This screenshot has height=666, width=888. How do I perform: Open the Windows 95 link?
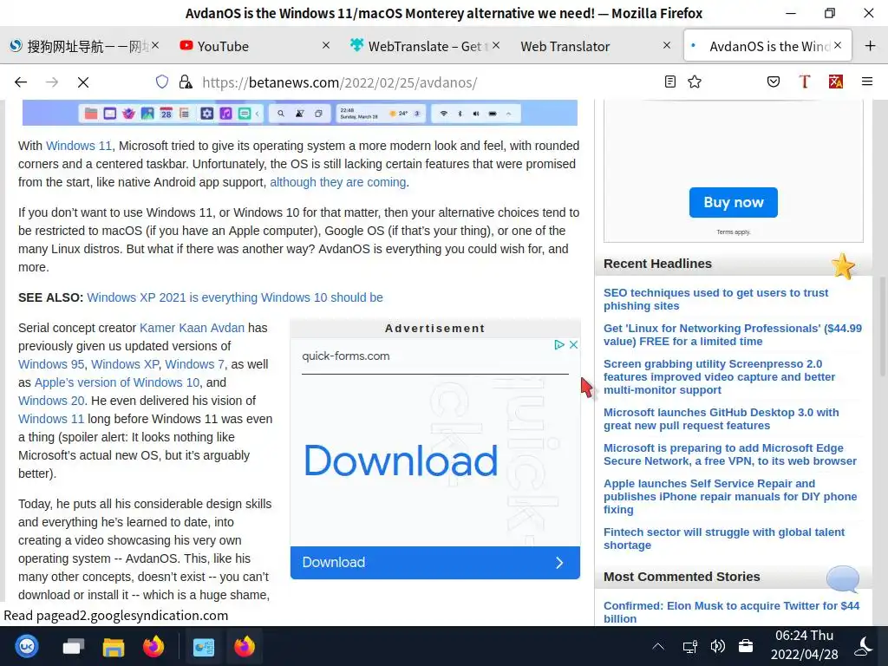51,364
